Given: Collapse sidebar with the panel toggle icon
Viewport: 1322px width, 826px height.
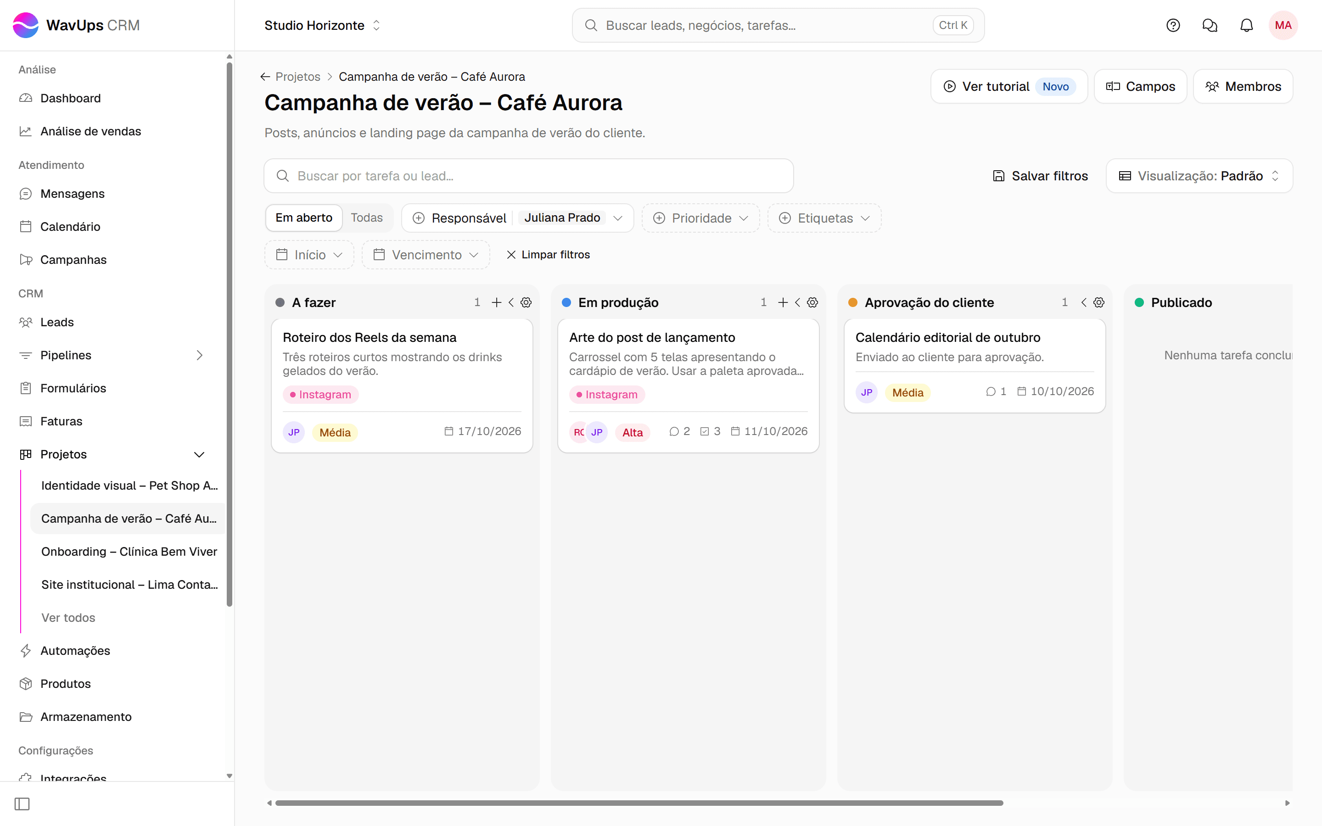Looking at the screenshot, I should 22,804.
